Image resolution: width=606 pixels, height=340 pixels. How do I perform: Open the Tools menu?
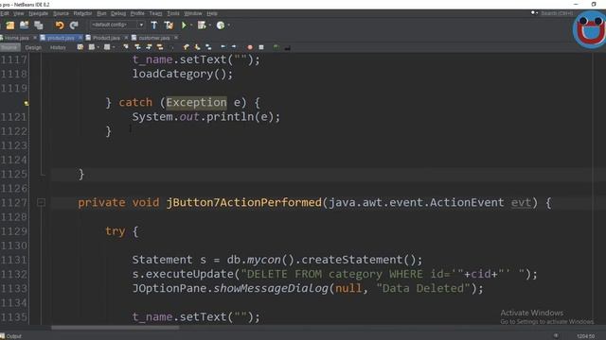click(172, 13)
